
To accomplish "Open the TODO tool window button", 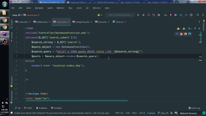I will tap(28, 108).
